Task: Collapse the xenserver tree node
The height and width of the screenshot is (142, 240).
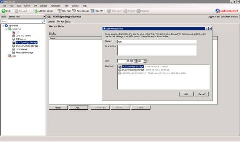Action: pos(6,29)
